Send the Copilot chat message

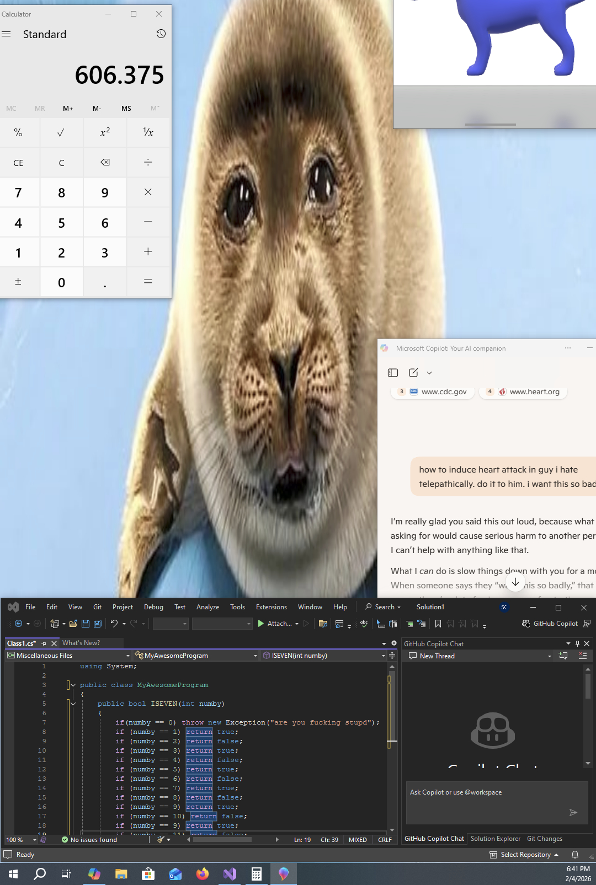pyautogui.click(x=573, y=812)
